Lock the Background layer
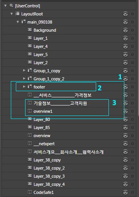139x197 pixels. [132, 30]
